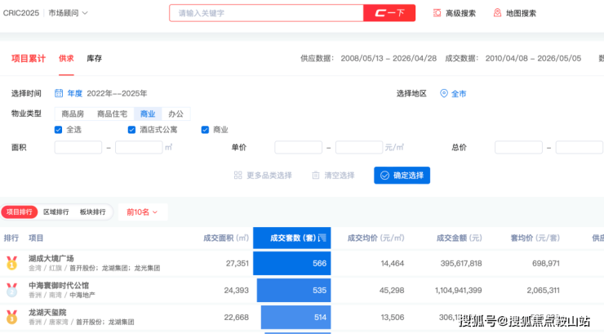Screen dimensions: 604x334
Task: Click the gold medal icon for 湖成大境广场
Action: click(x=12, y=263)
